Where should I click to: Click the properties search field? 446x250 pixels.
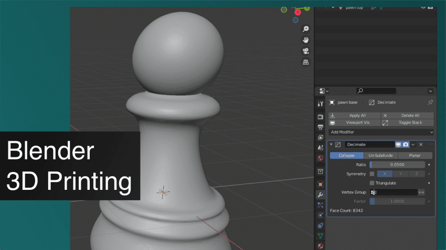pyautogui.click(x=376, y=91)
